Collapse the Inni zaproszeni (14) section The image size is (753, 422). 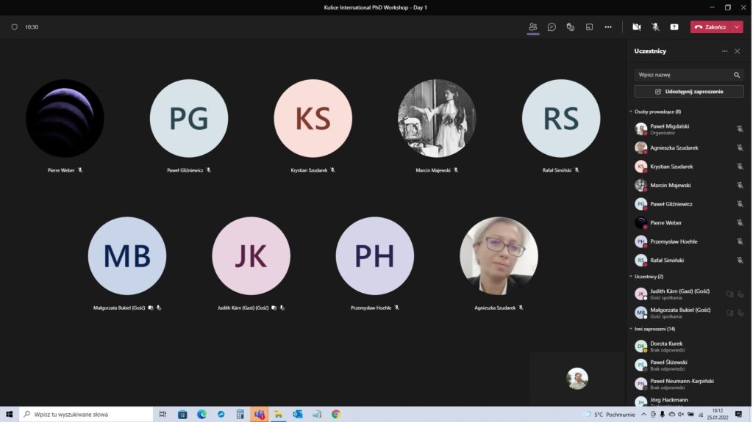coord(631,329)
